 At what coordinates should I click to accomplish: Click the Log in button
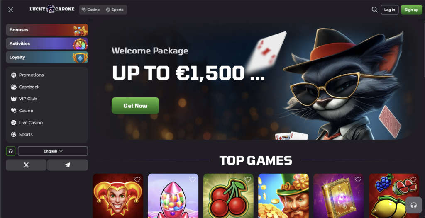click(389, 10)
